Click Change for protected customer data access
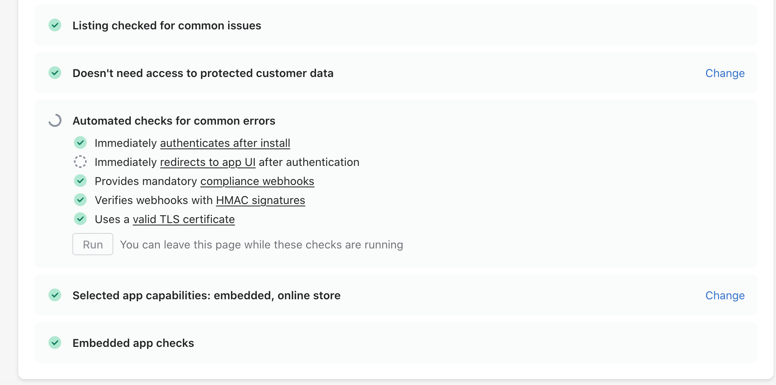 coord(725,73)
